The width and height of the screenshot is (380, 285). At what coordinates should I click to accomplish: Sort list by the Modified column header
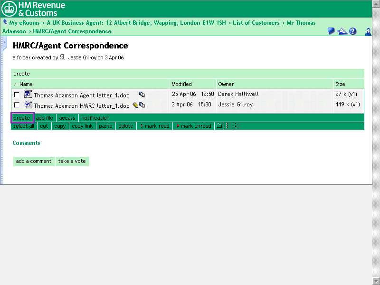(181, 84)
